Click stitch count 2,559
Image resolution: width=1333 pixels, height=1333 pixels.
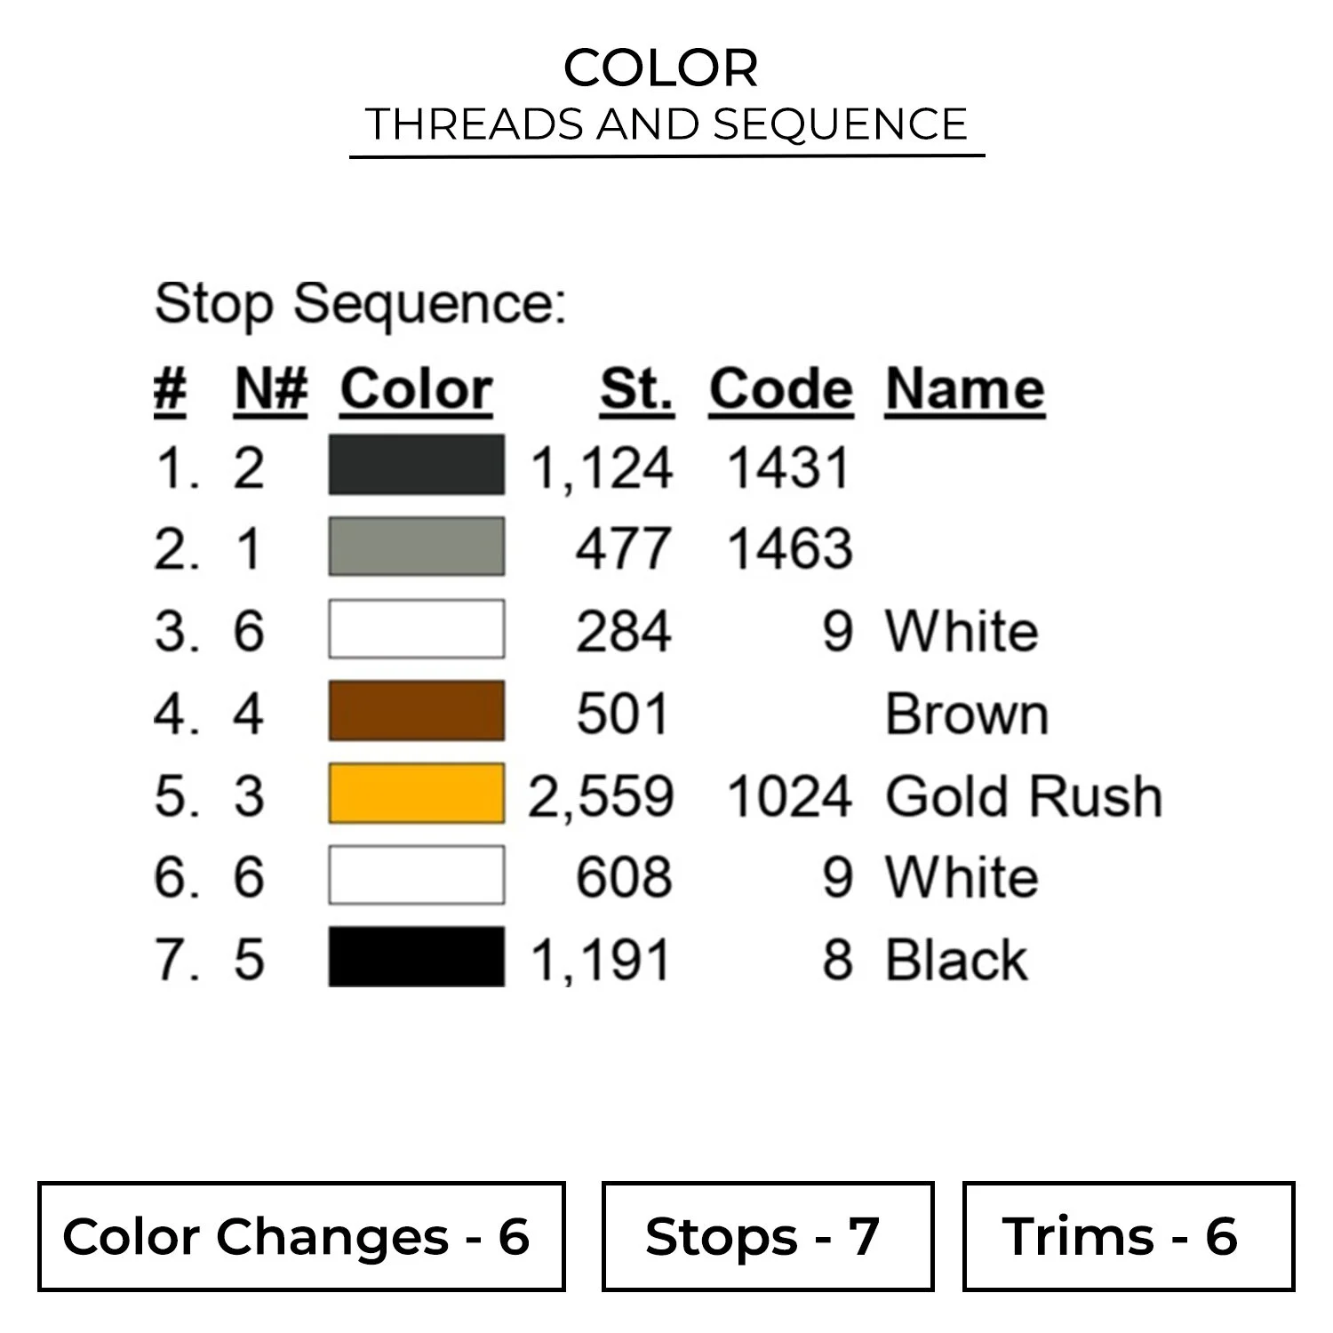tap(602, 795)
